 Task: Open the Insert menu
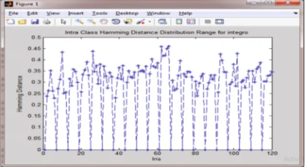(76, 13)
